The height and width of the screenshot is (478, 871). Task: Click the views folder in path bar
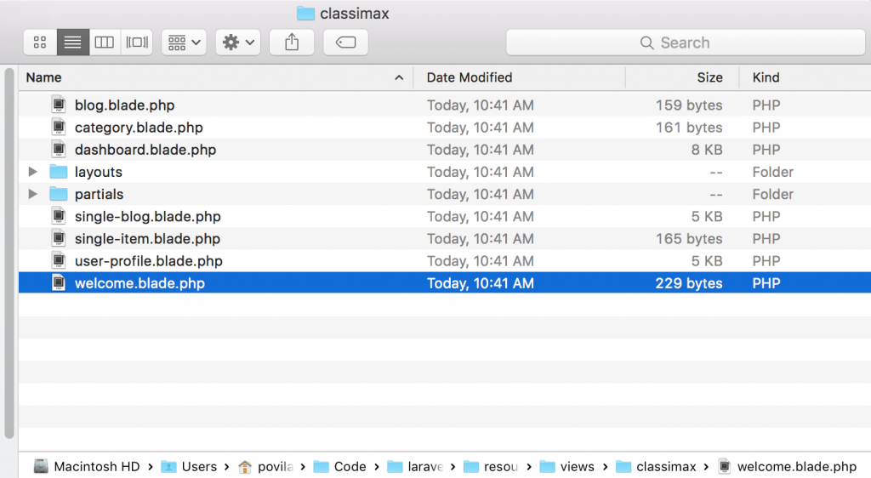click(x=567, y=466)
